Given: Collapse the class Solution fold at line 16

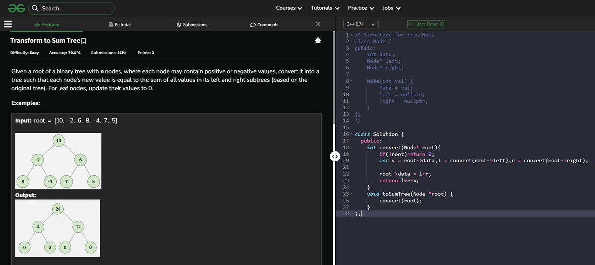Looking at the screenshot, I should (x=352, y=134).
